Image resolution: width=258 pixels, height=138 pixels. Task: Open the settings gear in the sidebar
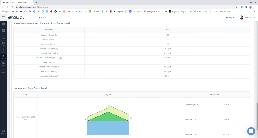pyautogui.click(x=3, y=31)
